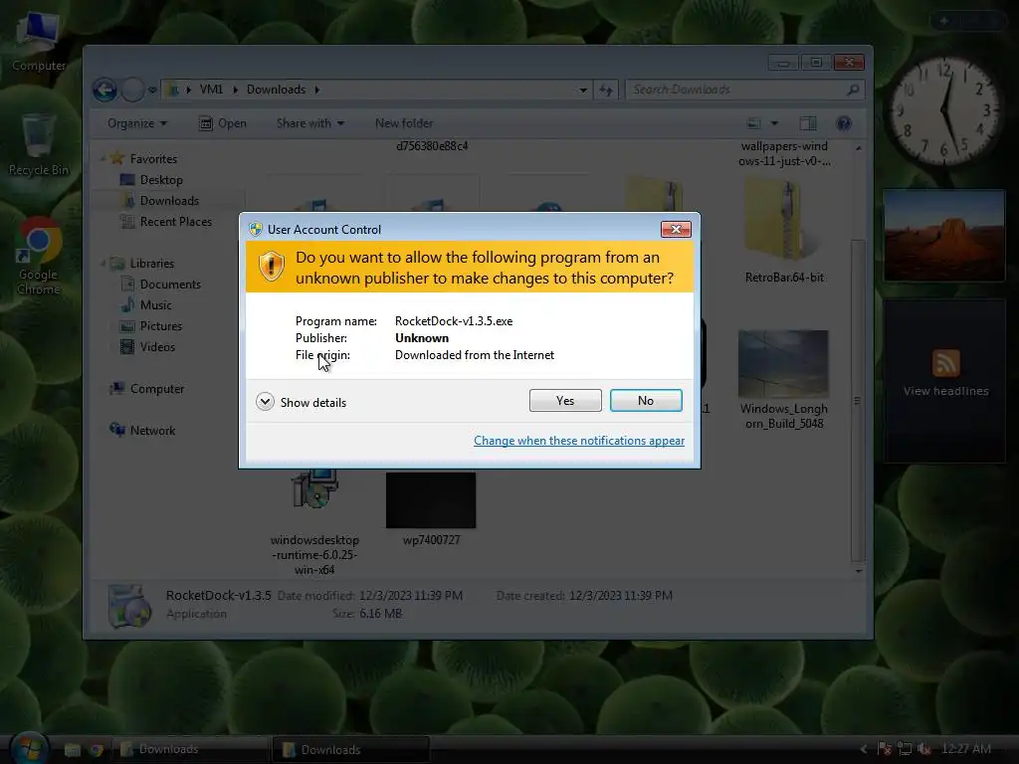Viewport: 1019px width, 764px height.
Task: Click scrollbar up arrow in file list
Action: pyautogui.click(x=859, y=149)
